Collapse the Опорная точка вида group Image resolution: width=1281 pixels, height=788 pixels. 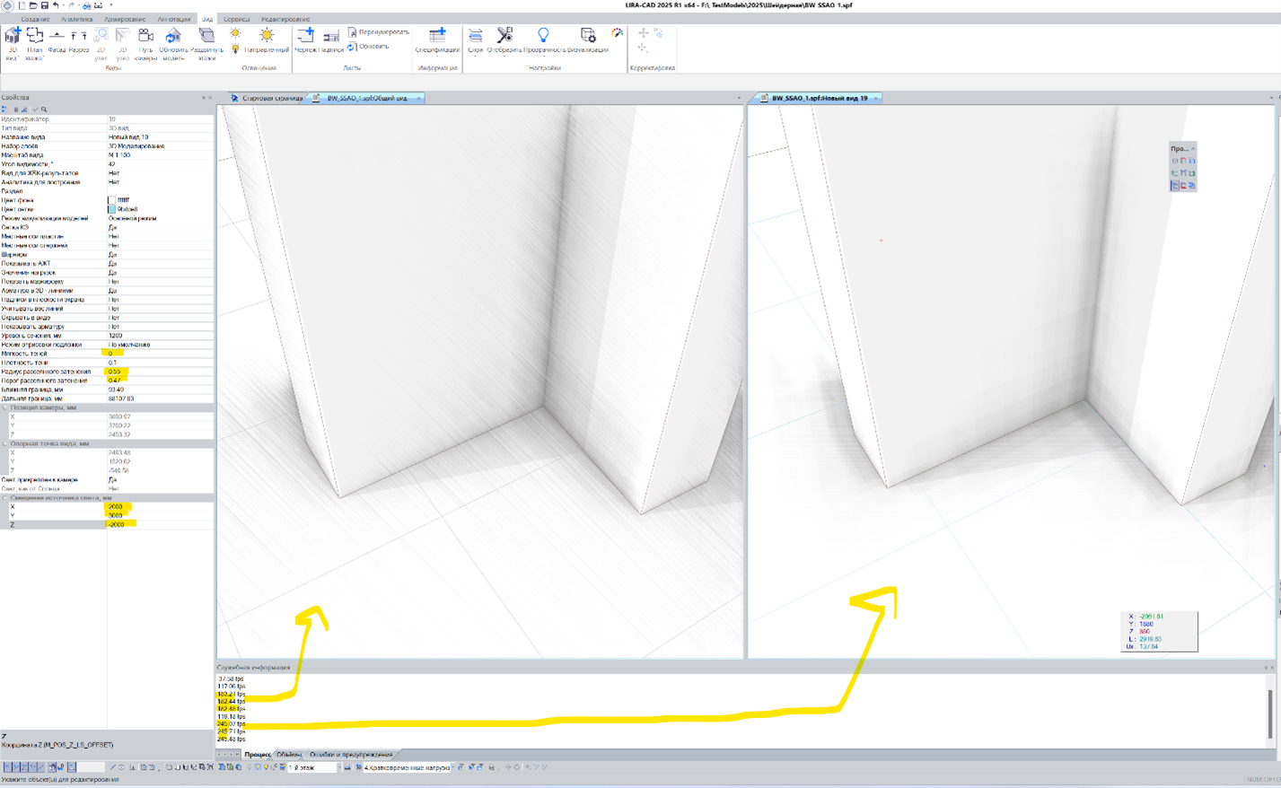tap(5, 443)
